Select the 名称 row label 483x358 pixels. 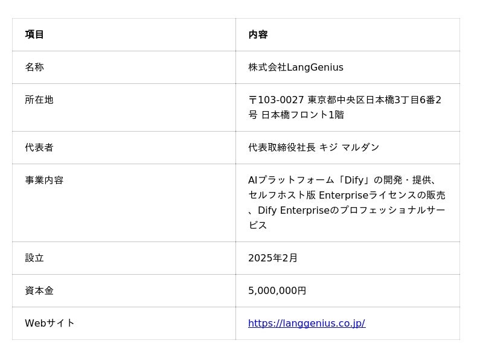[x=34, y=67]
